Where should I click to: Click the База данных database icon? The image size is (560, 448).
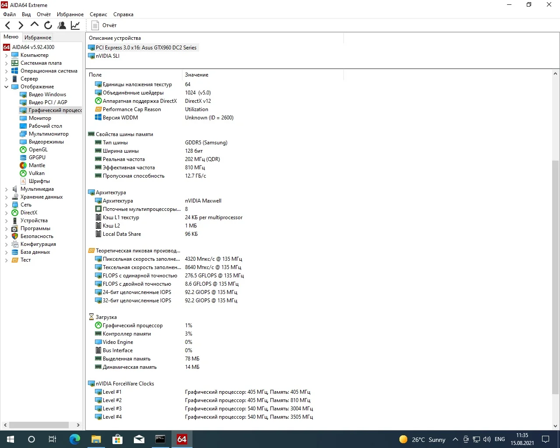pos(15,252)
